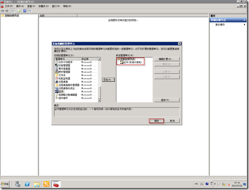Open the orange tools icon on taskbar

46,184
